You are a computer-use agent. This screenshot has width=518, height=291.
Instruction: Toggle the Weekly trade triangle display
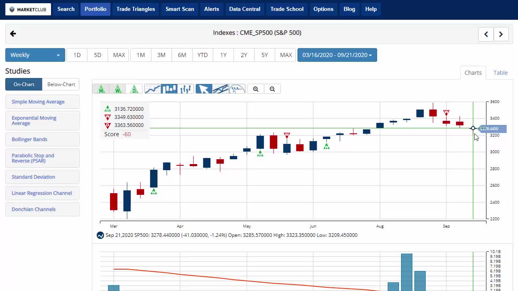point(118,89)
